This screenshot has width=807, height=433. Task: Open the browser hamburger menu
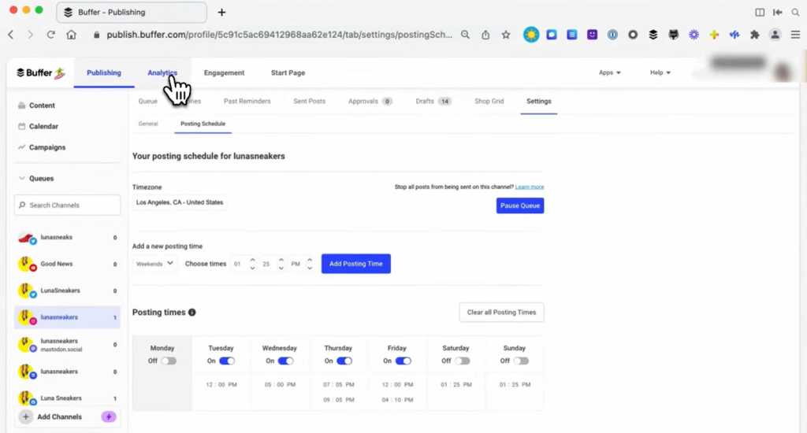point(795,35)
